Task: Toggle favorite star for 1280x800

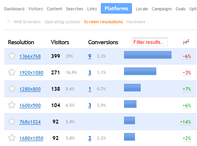Action: 12,88
